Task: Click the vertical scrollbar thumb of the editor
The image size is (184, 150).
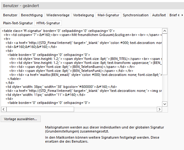Action: pyautogui.click(x=165, y=54)
